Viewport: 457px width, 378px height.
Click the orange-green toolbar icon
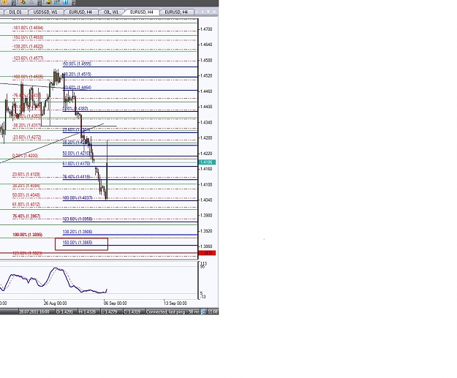pos(23,2)
